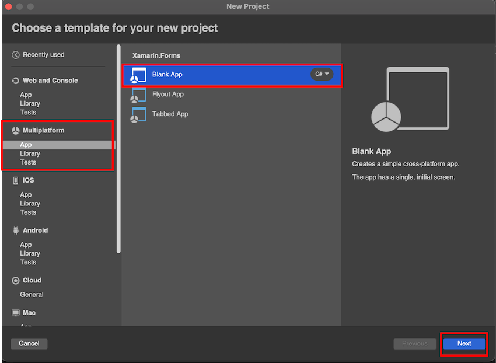Image resolution: width=496 pixels, height=363 pixels.
Task: Click the iOS phone category icon
Action: [16, 181]
